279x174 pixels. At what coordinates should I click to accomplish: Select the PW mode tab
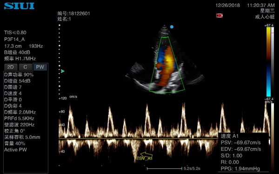pos(40,67)
